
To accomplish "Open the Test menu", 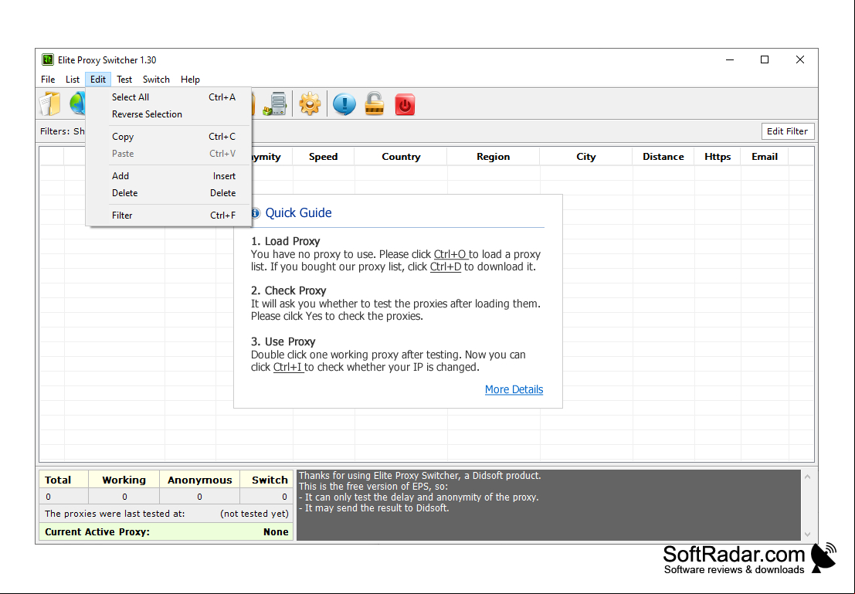I will tap(124, 79).
